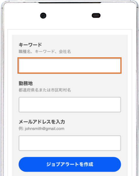Click the gray form panel above キーワード
Image resolution: width=139 pixels, height=176 pixels.
[70, 38]
